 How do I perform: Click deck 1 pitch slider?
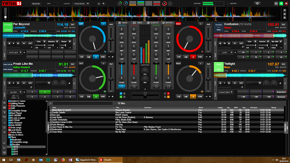pyautogui.click(x=111, y=39)
